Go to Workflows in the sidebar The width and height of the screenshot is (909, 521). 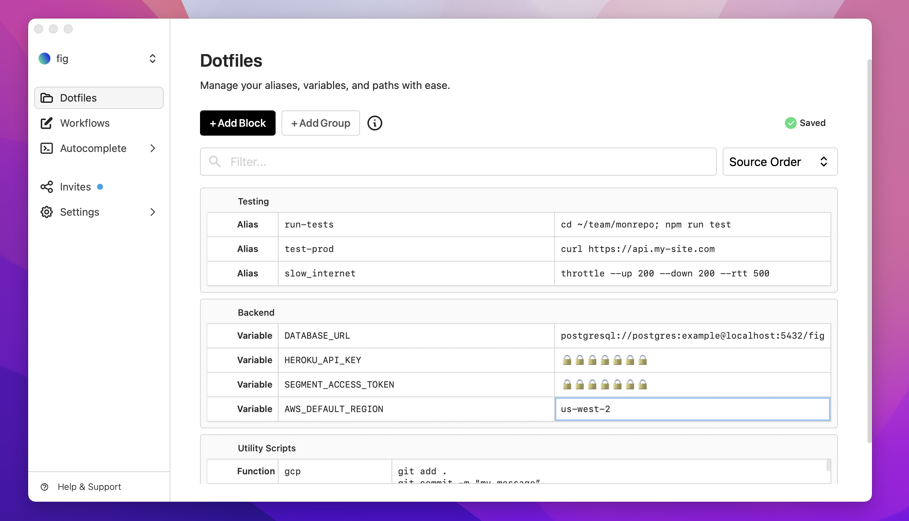tap(99, 123)
